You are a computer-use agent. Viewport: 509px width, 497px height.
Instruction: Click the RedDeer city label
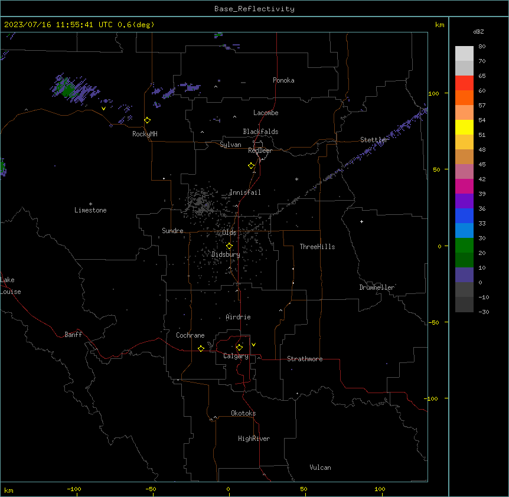click(260, 151)
